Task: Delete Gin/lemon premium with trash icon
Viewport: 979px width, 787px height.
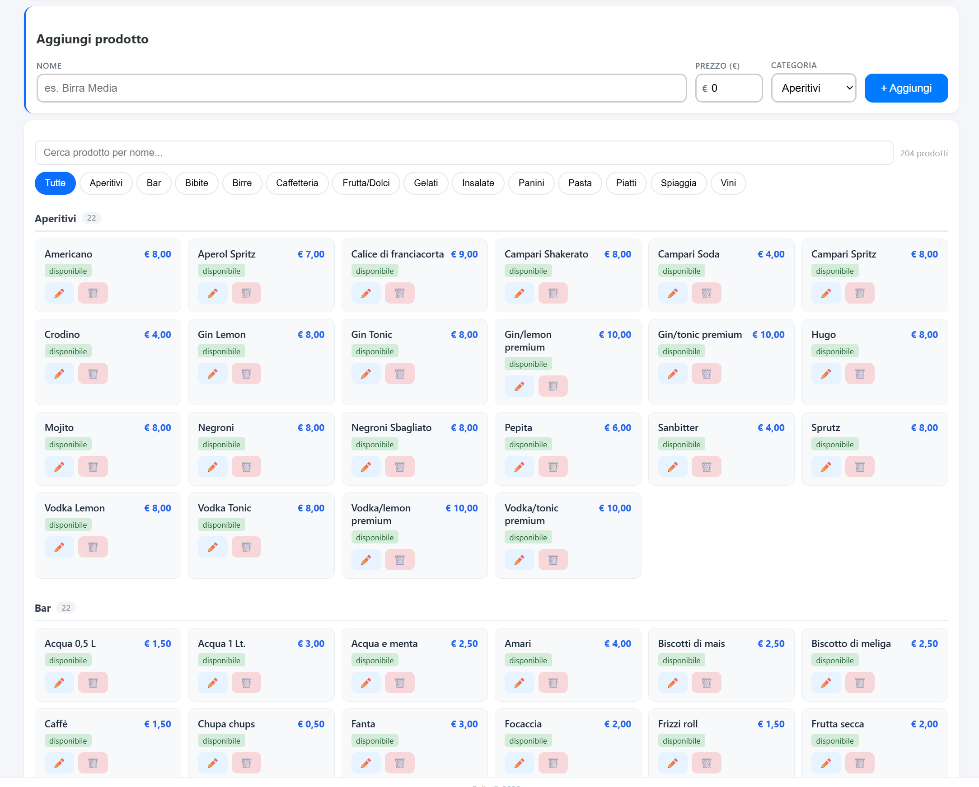Action: click(x=553, y=386)
